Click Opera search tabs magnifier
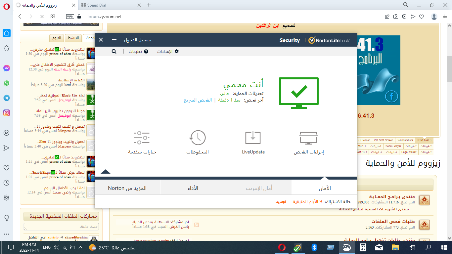The image size is (452, 254). [405, 5]
